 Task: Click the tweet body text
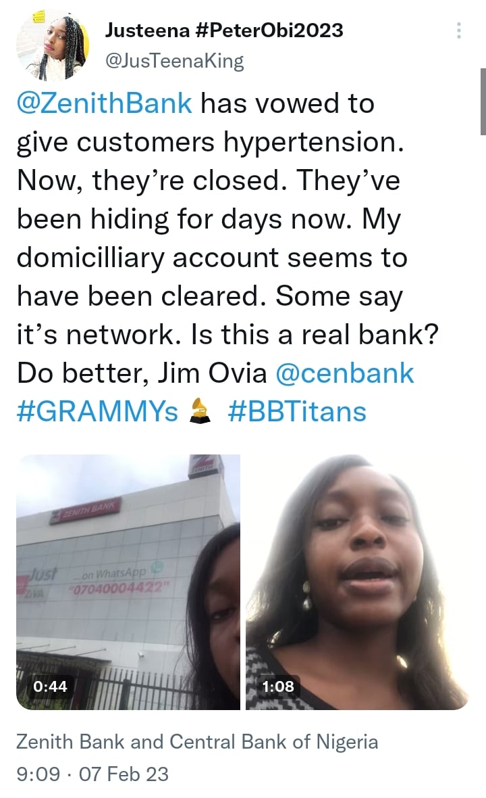point(227,258)
